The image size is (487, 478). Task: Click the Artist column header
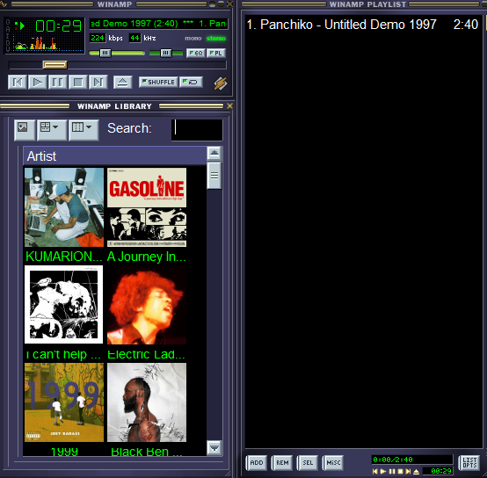coord(115,156)
